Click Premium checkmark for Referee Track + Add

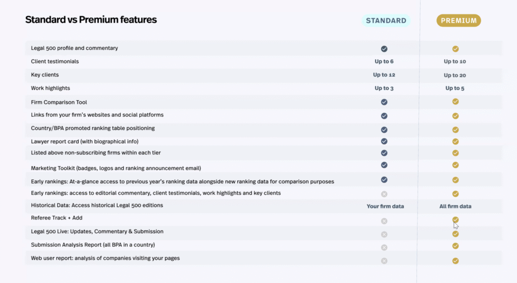click(455, 220)
